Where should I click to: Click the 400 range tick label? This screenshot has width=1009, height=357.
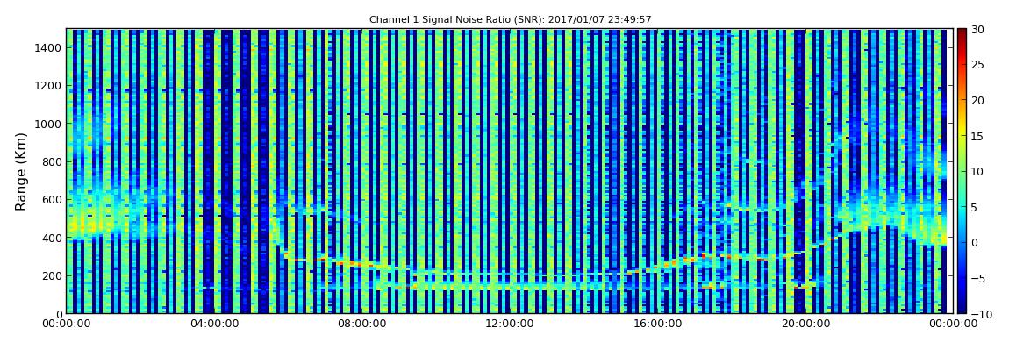pos(52,238)
